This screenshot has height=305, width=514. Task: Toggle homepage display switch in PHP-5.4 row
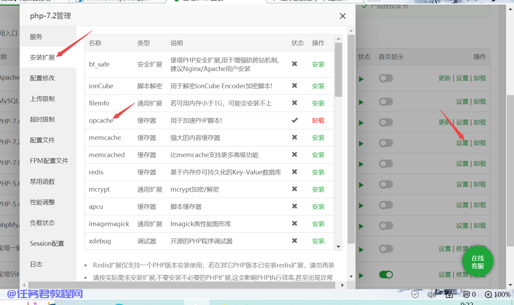click(x=386, y=205)
